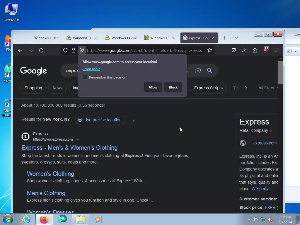This screenshot has height=225, width=300.
Task: Open Express - Men's & Women's Clothing result
Action: pos(69,148)
